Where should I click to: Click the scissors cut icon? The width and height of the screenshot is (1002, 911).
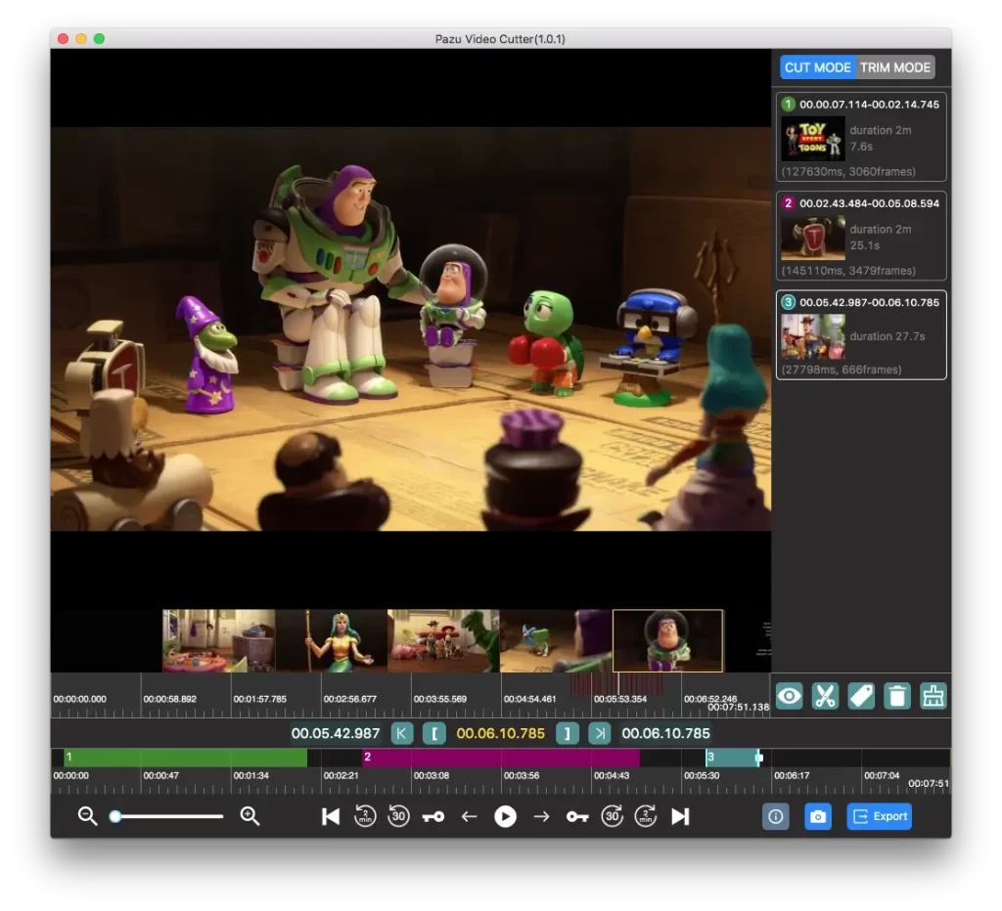point(825,696)
